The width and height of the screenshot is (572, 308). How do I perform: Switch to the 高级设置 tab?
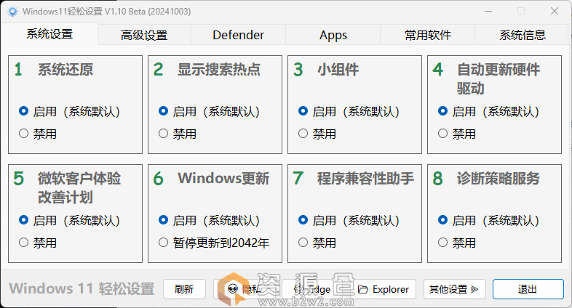(x=144, y=35)
